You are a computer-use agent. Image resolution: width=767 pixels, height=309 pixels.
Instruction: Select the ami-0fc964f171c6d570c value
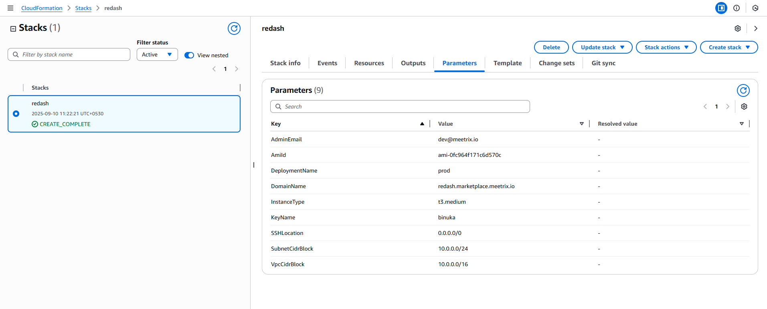(x=470, y=155)
